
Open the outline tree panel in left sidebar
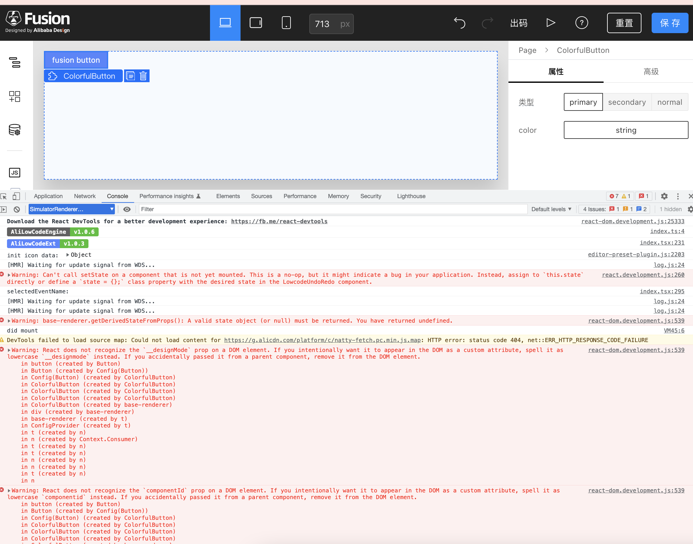(x=15, y=63)
